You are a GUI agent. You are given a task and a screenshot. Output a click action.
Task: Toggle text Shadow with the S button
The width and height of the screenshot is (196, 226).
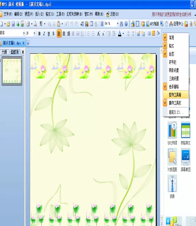[53, 33]
